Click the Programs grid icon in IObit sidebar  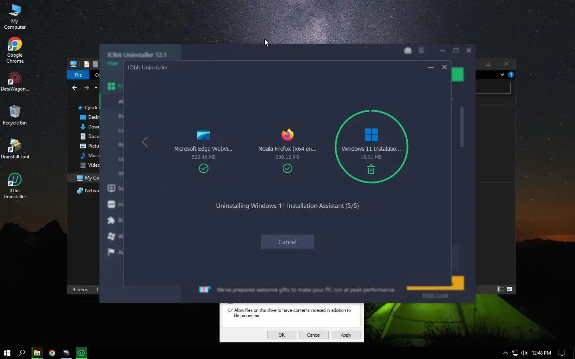(x=111, y=86)
